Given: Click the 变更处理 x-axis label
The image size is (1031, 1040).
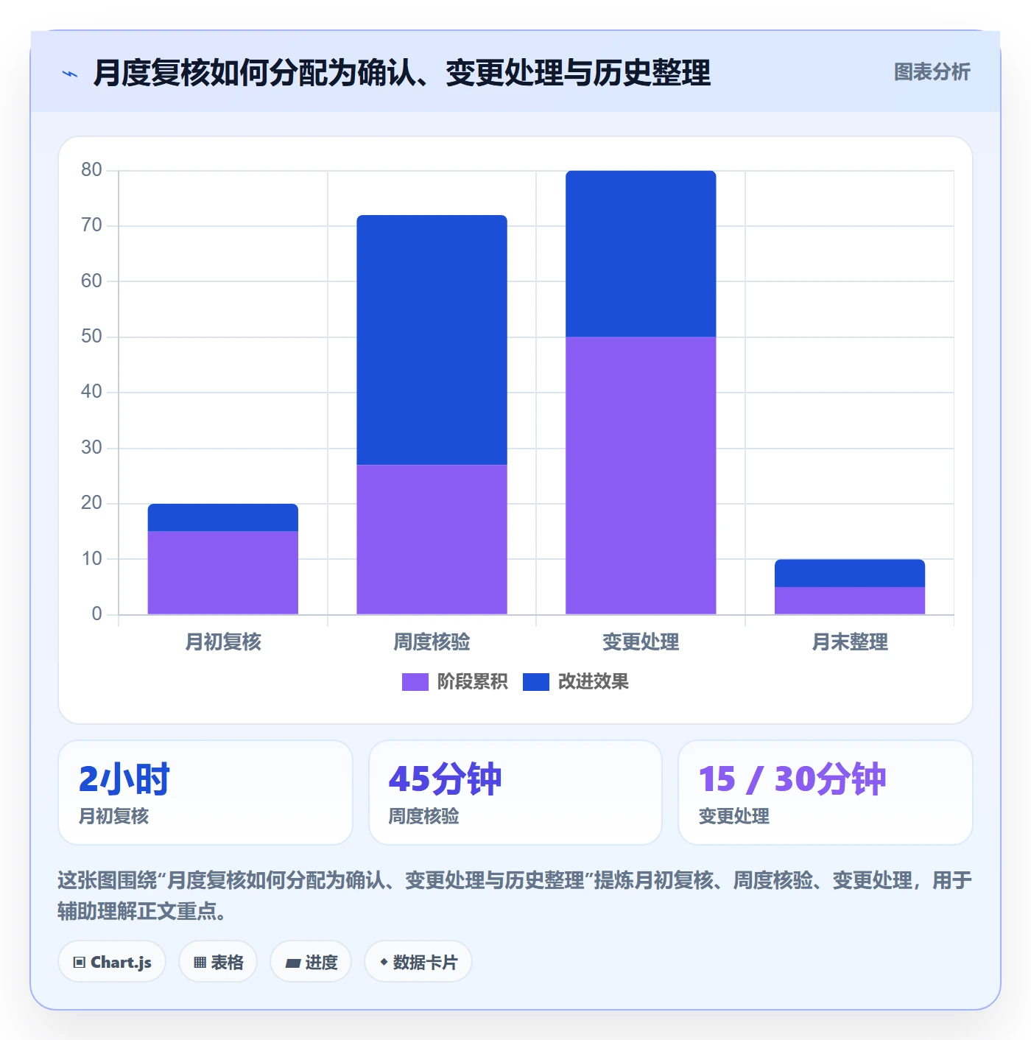Looking at the screenshot, I should pos(641,642).
